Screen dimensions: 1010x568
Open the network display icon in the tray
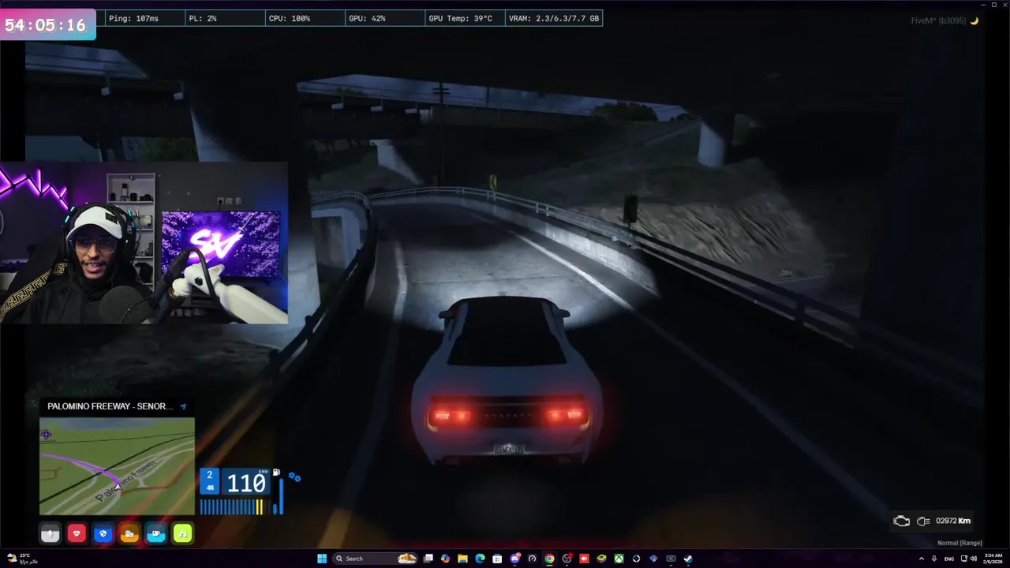(x=964, y=559)
